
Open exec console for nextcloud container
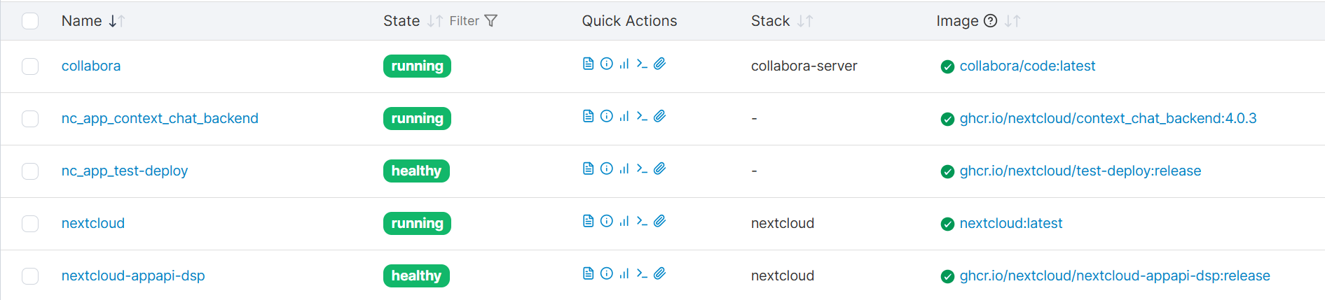(x=642, y=221)
